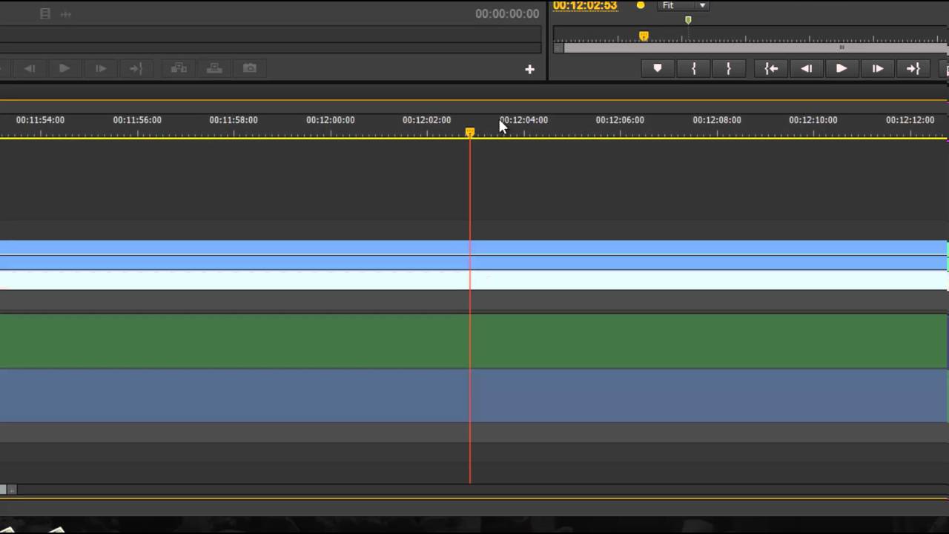The width and height of the screenshot is (949, 534).
Task: Click the yellow dropped-frame indicator dot
Action: [641, 5]
